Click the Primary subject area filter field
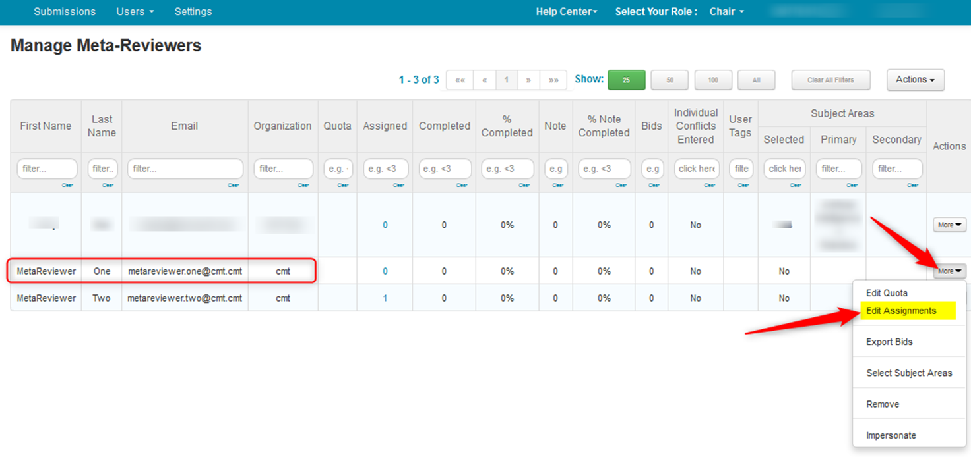 838,169
